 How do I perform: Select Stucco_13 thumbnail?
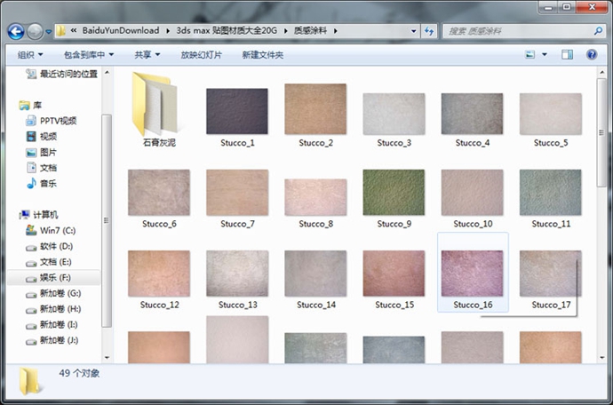237,274
